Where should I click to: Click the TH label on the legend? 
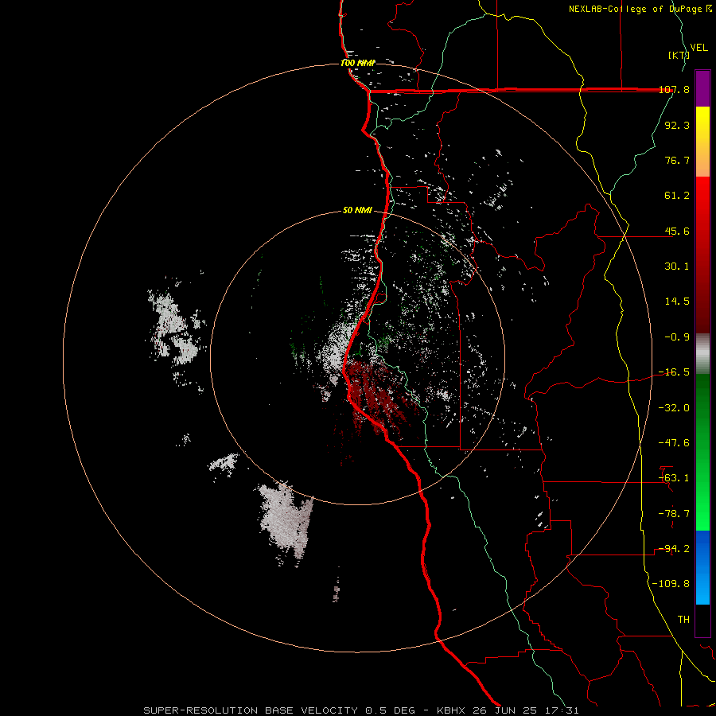pos(683,620)
